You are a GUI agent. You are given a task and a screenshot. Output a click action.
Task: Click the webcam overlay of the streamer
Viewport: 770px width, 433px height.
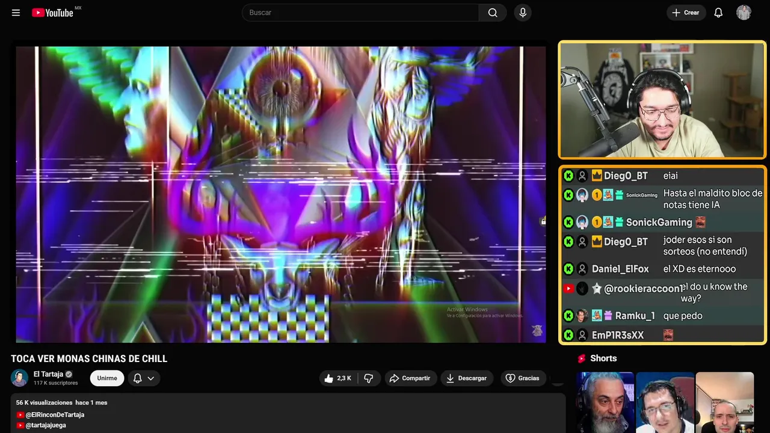pos(662,100)
